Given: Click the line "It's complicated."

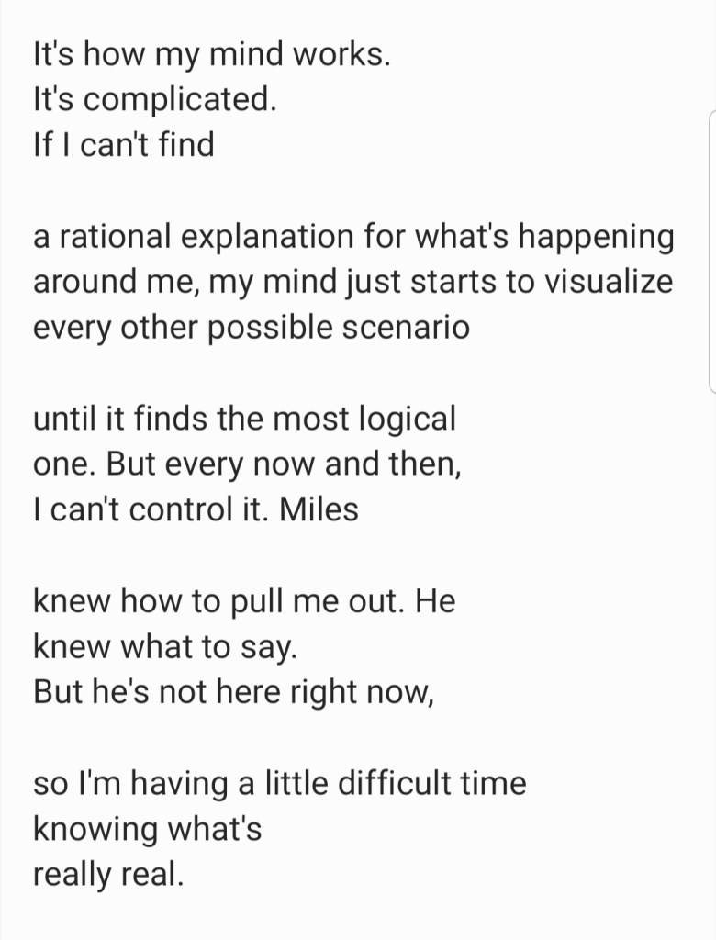Looking at the screenshot, I should point(153,99).
